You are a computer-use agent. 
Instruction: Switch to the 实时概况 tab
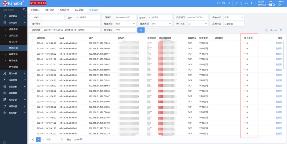pos(35,10)
